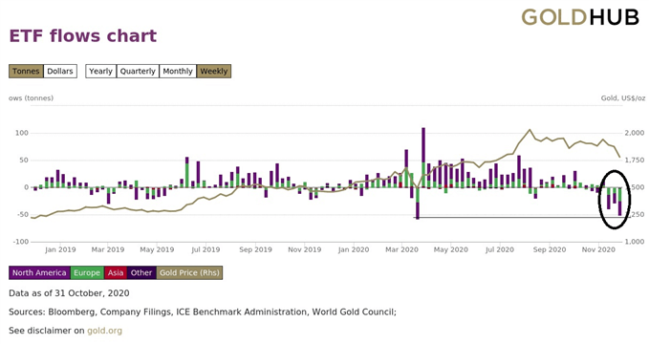Select the Tonnes unit toggle
This screenshot has height=344, width=649.
pyautogui.click(x=26, y=72)
